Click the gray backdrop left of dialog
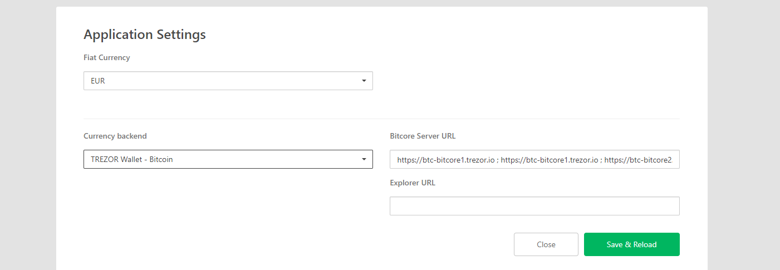 coord(28,135)
